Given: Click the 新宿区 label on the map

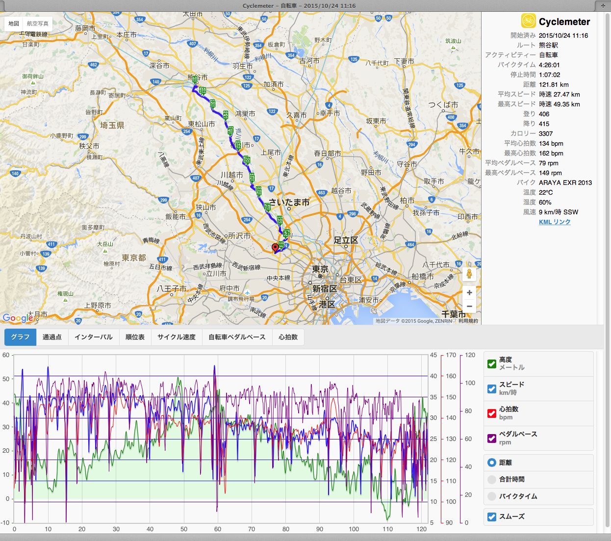Looking at the screenshot, I should tap(325, 289).
